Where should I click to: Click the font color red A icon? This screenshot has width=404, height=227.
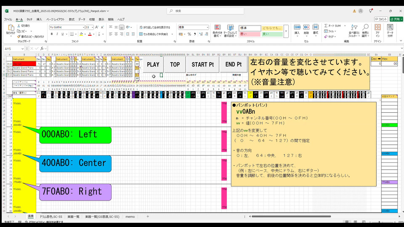coord(90,34)
